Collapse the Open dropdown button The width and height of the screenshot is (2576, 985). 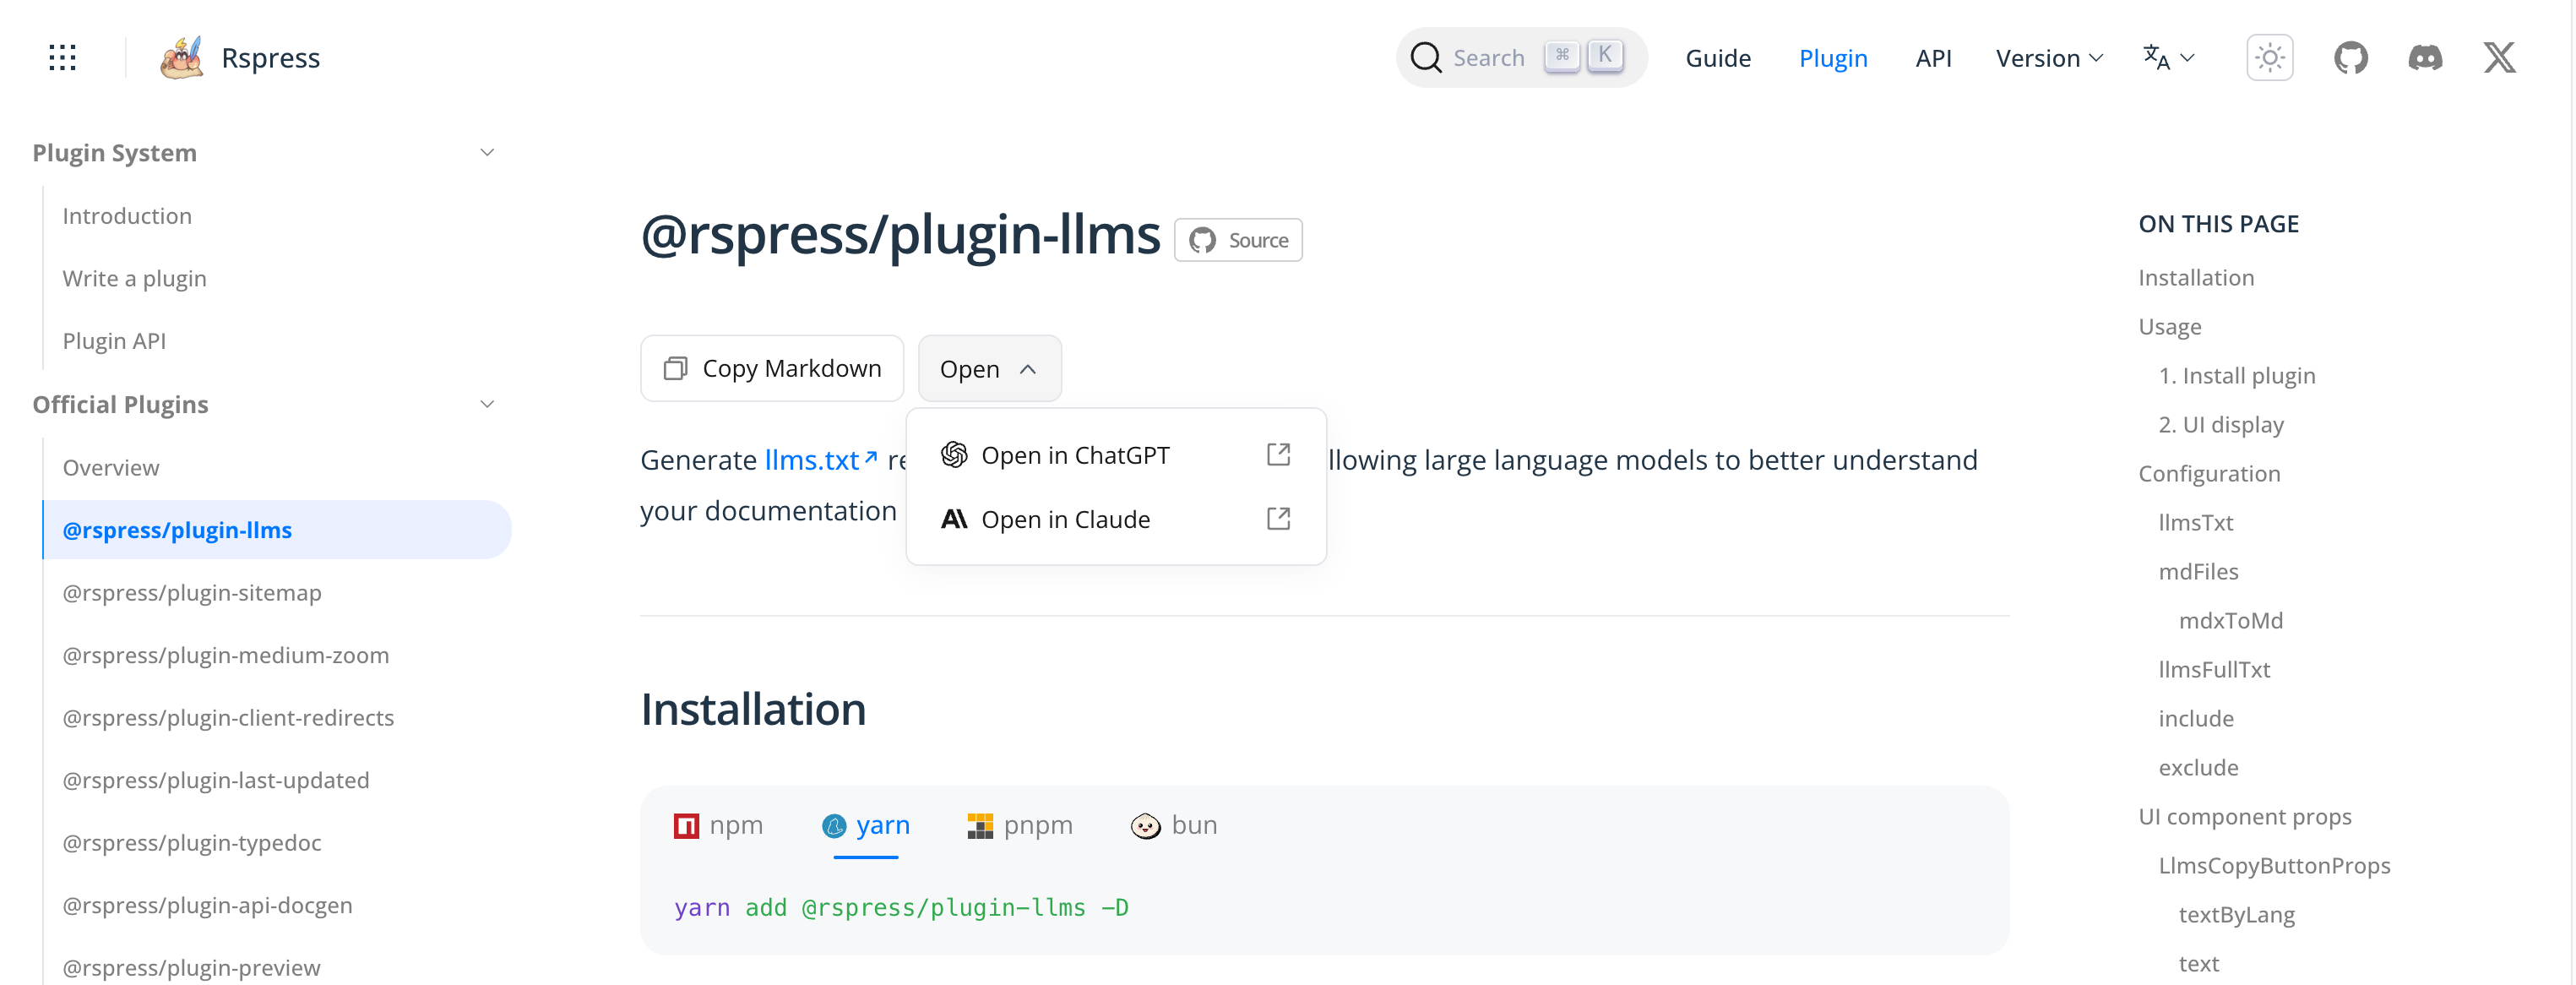point(989,369)
